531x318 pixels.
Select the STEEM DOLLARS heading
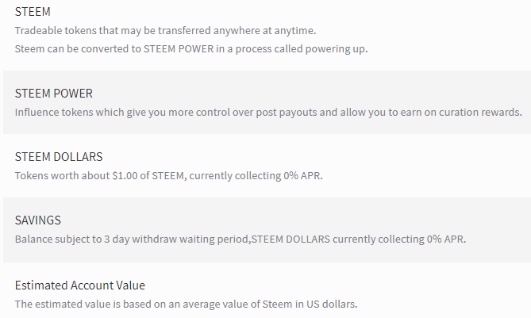click(x=59, y=157)
